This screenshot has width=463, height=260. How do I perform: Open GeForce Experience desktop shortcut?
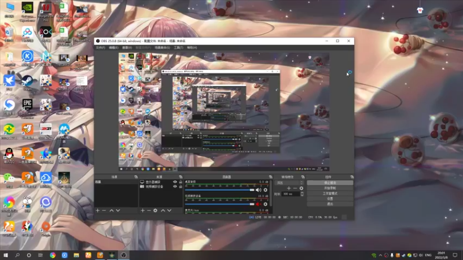click(x=27, y=11)
